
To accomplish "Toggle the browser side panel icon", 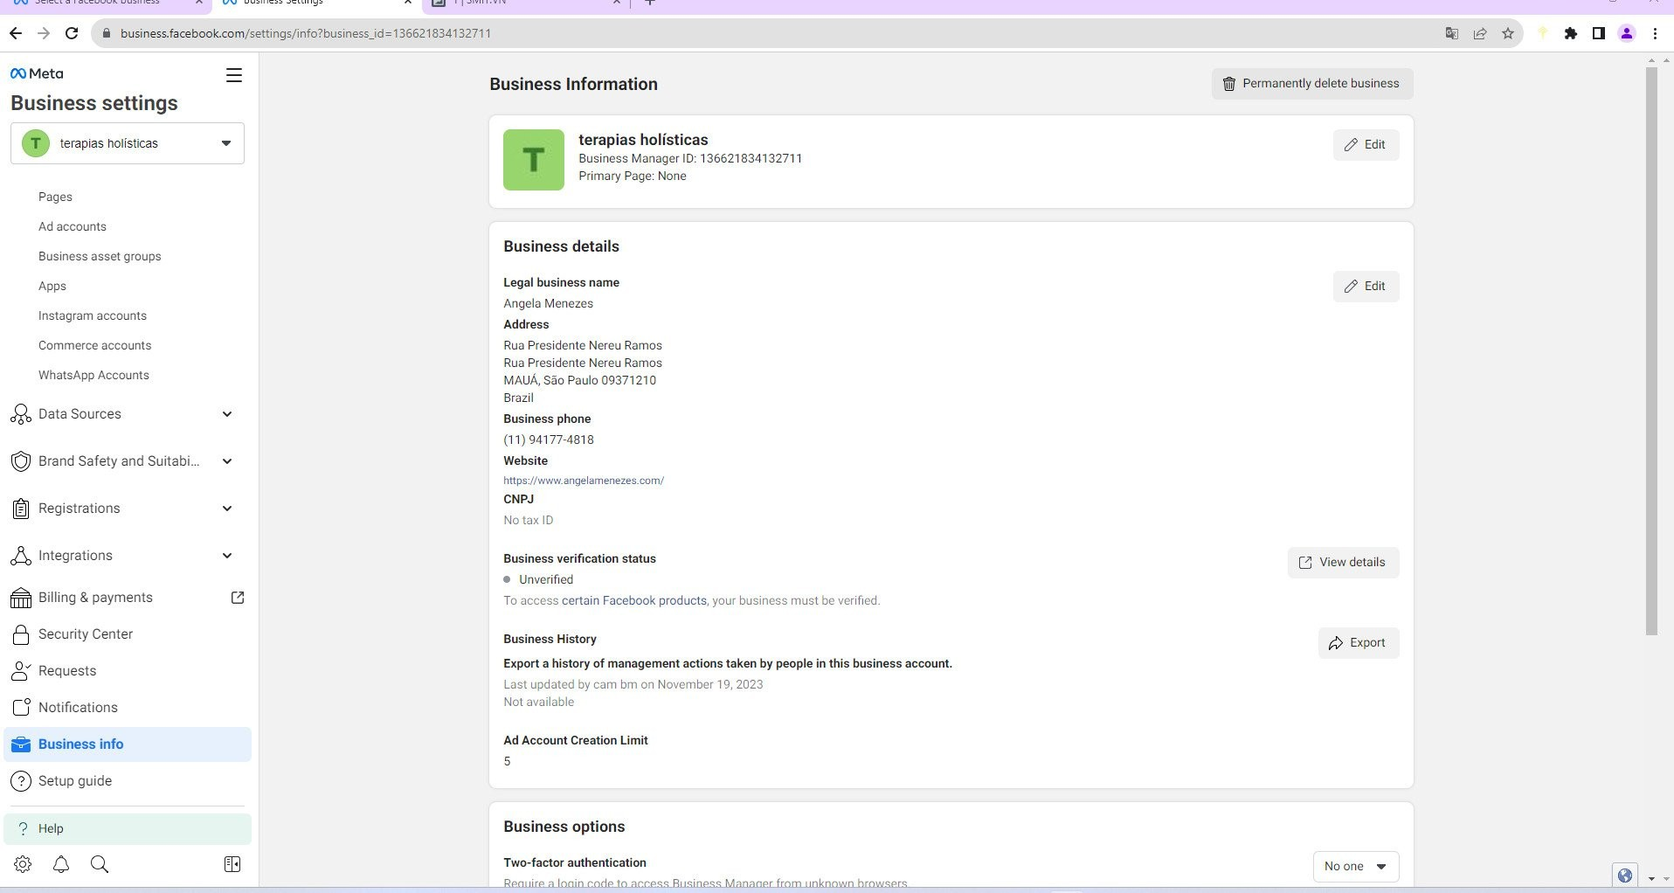I will pyautogui.click(x=1599, y=33).
